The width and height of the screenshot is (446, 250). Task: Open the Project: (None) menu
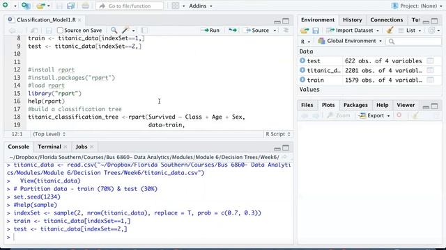coord(417,6)
